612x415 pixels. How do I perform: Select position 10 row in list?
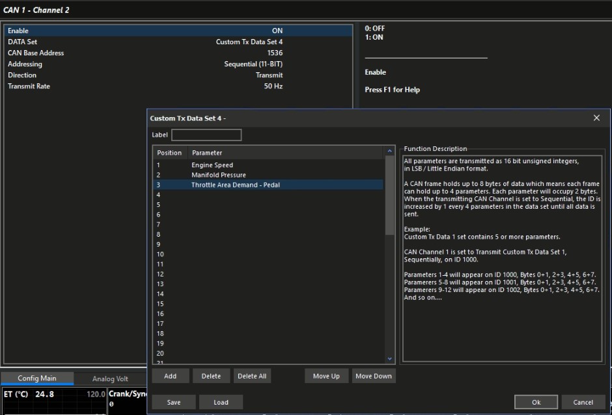268,254
